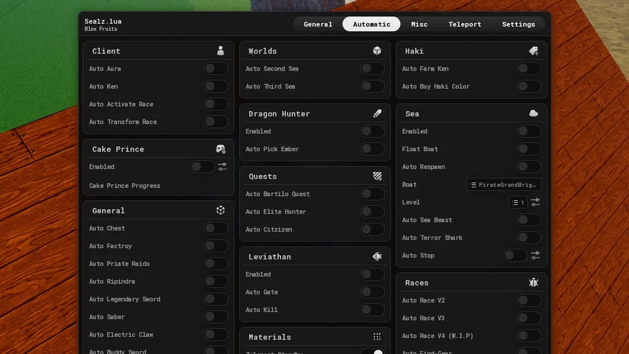Turn on Auto Second Sea

[x=372, y=69]
